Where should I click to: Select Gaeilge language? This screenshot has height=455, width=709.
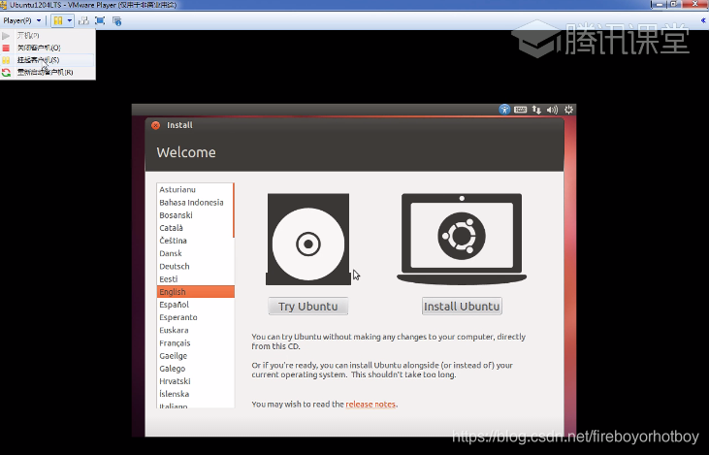[194, 355]
